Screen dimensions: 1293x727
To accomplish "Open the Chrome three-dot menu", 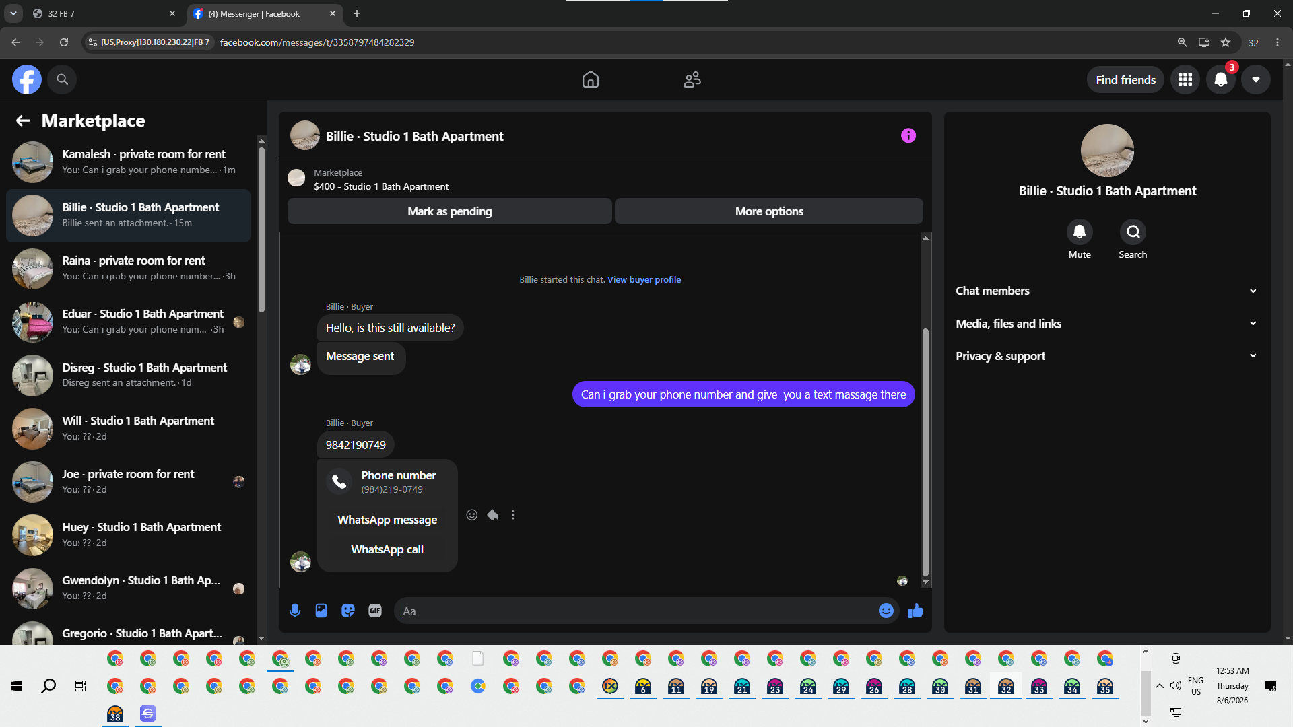I will click(1278, 42).
